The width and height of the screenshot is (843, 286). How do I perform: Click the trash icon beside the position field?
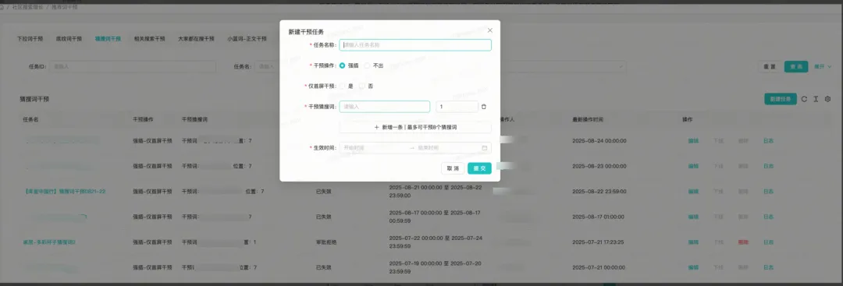483,107
